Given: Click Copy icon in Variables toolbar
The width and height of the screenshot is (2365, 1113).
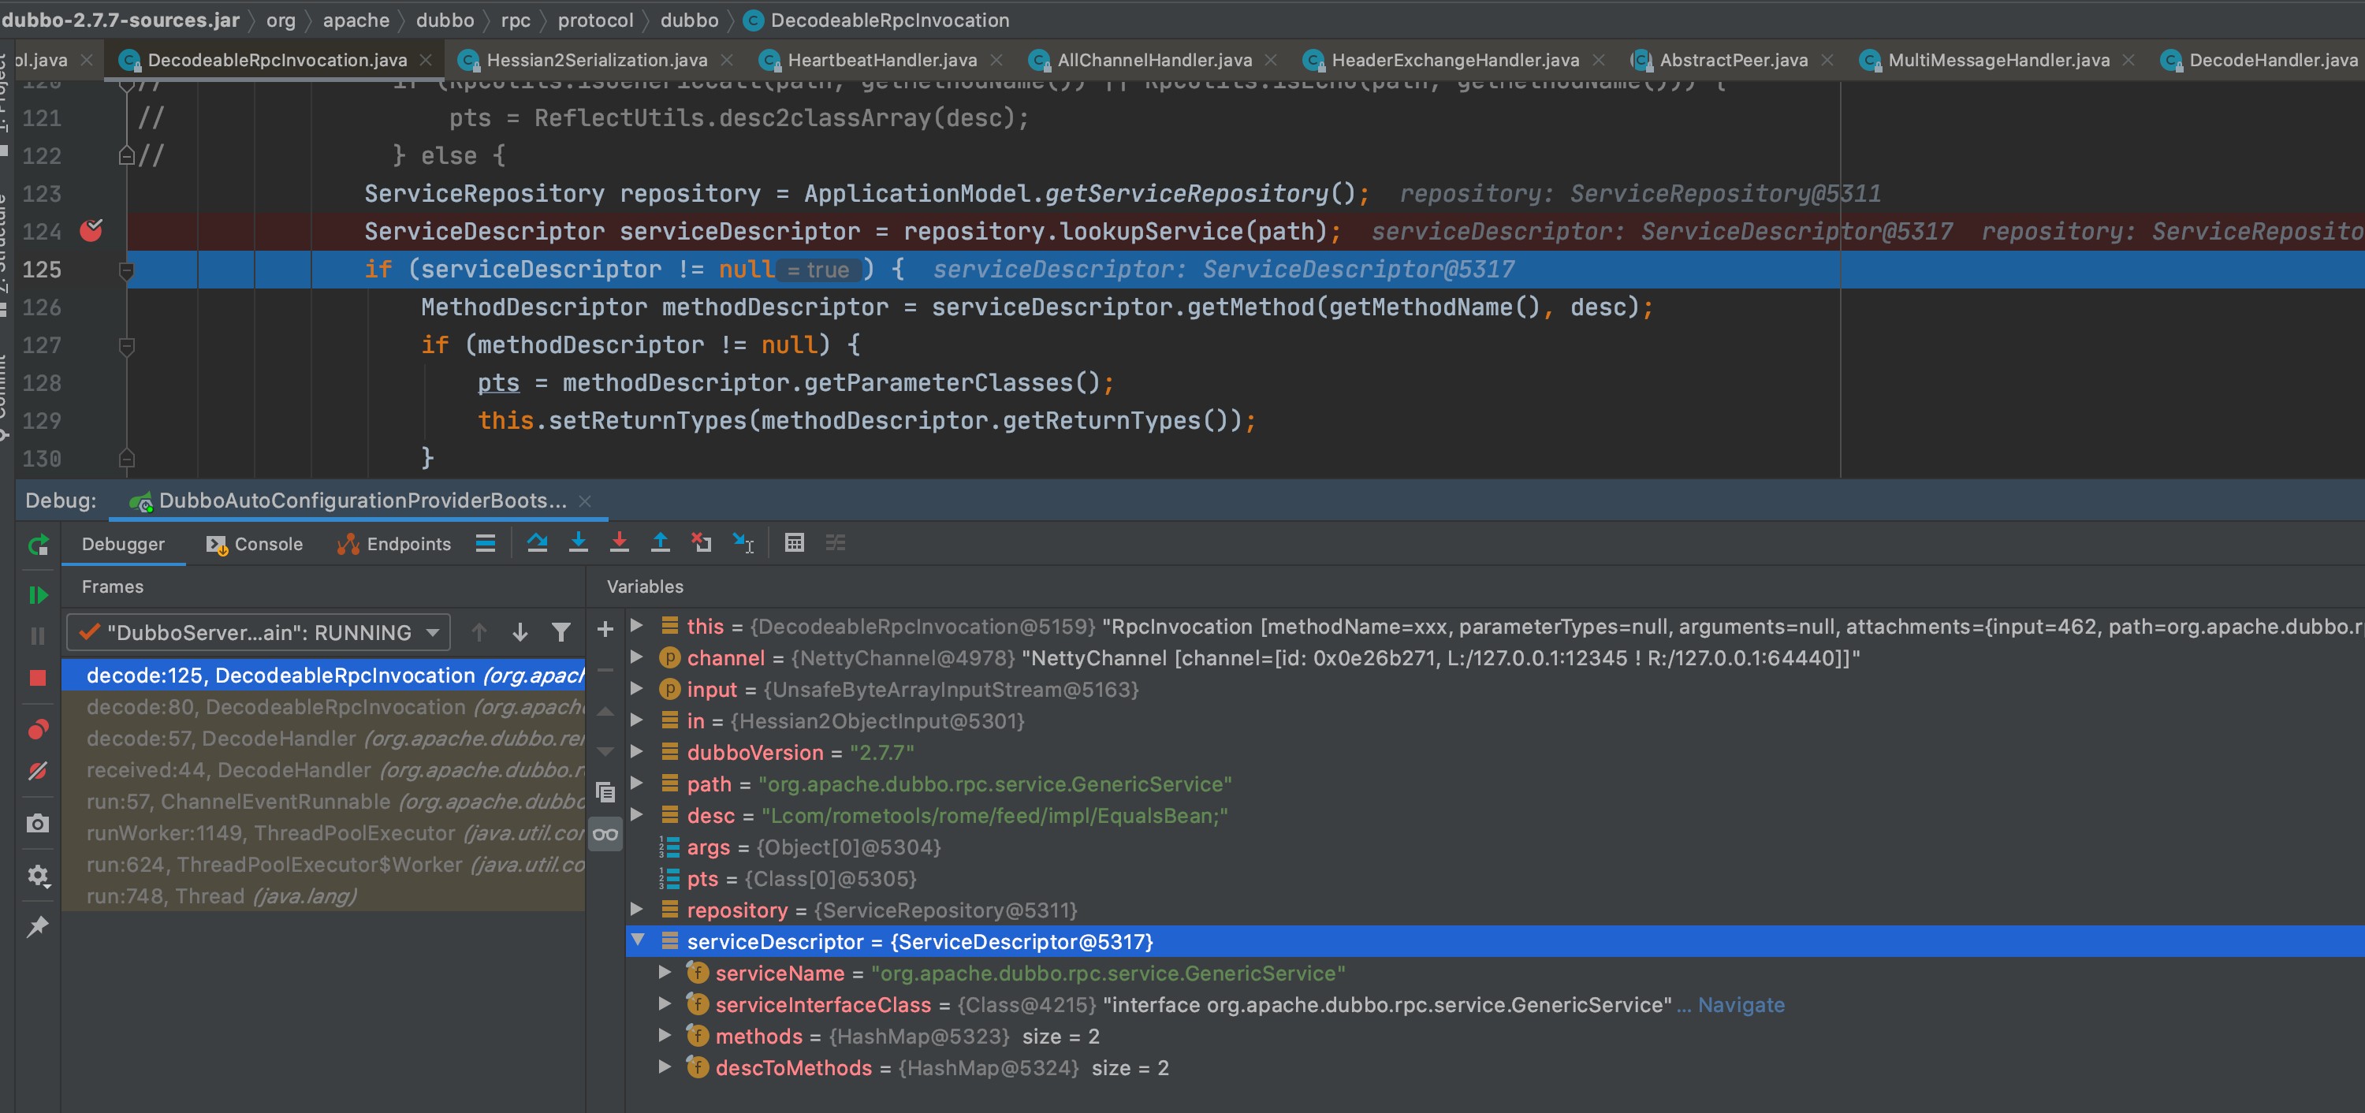Looking at the screenshot, I should tap(605, 791).
